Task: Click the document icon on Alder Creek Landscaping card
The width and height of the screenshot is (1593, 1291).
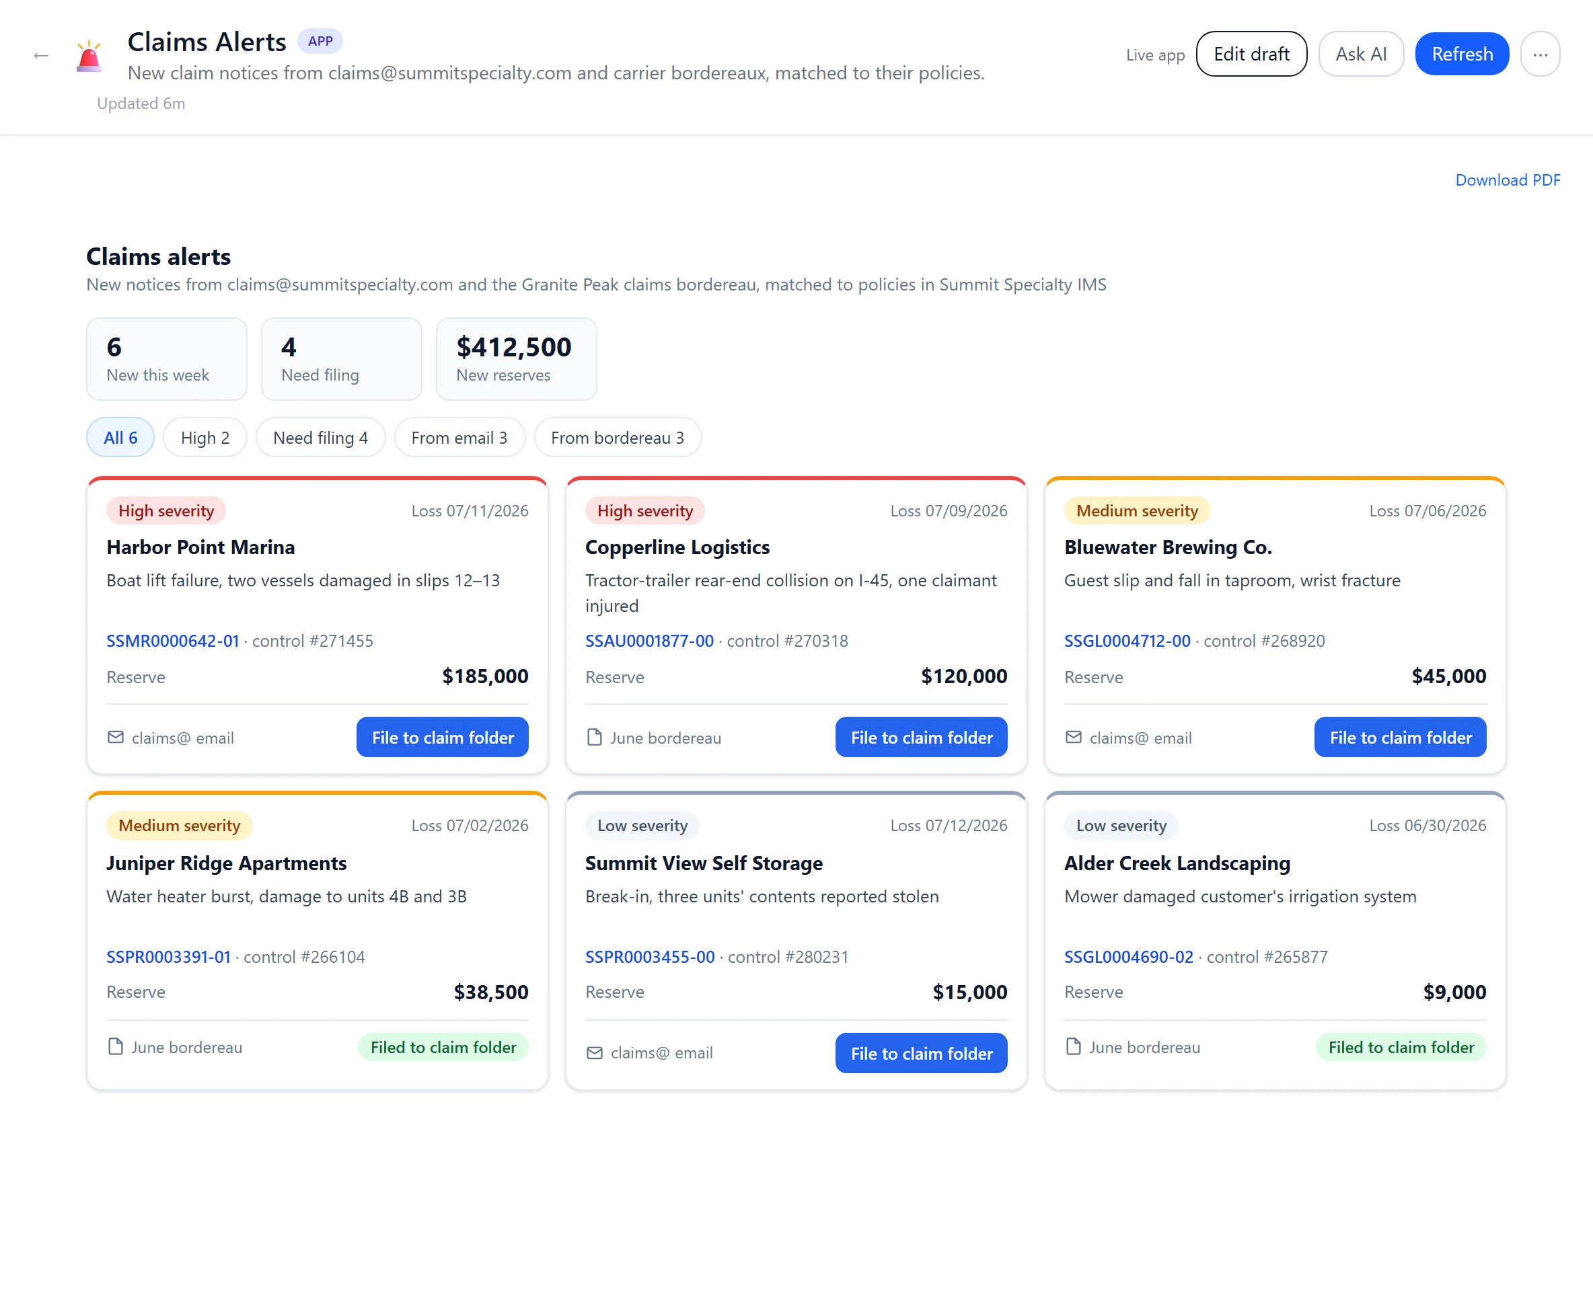Action: point(1074,1046)
